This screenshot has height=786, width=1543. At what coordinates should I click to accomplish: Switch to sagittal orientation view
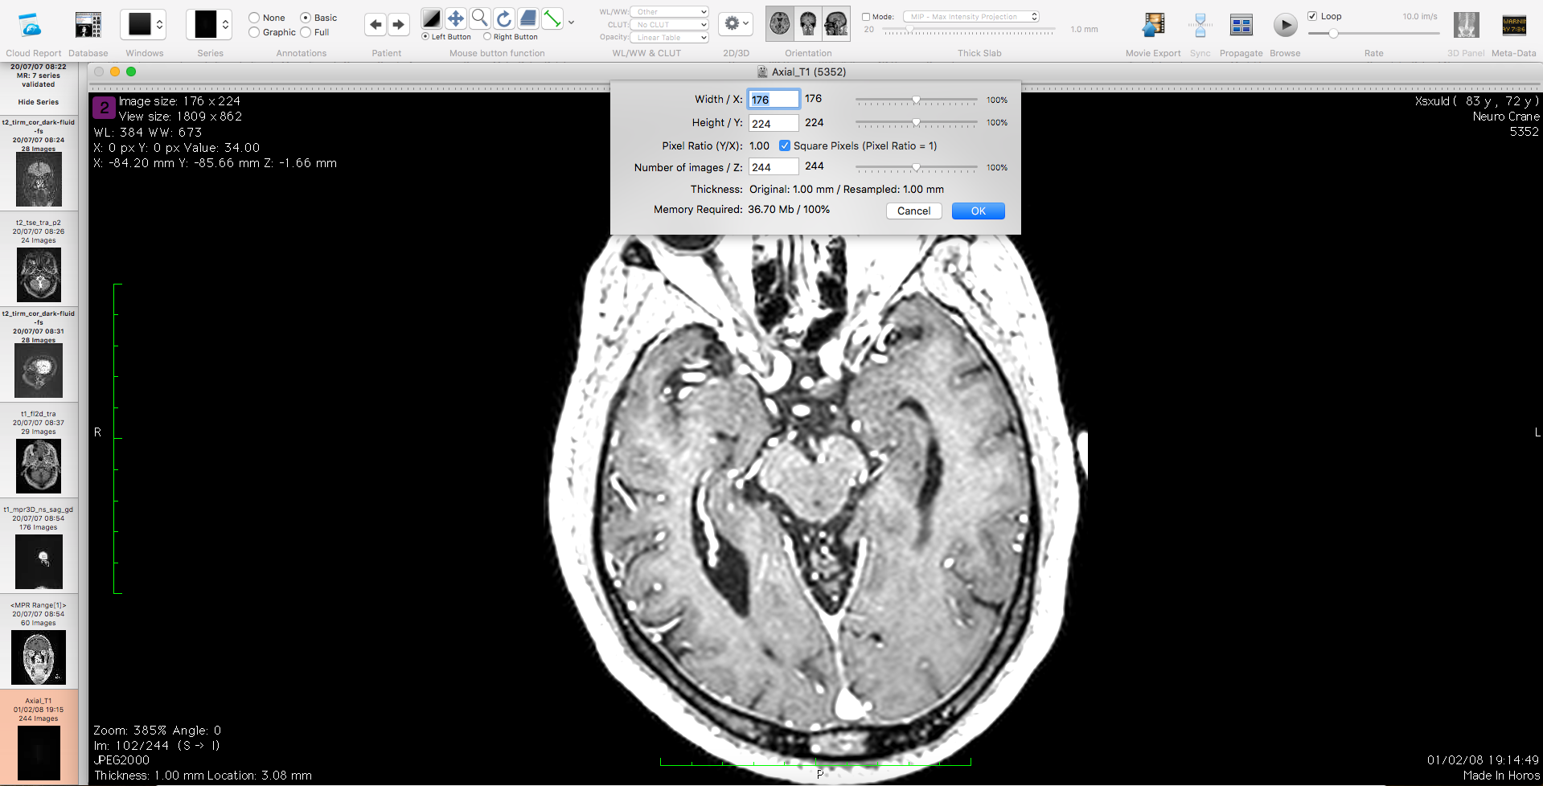(x=836, y=25)
